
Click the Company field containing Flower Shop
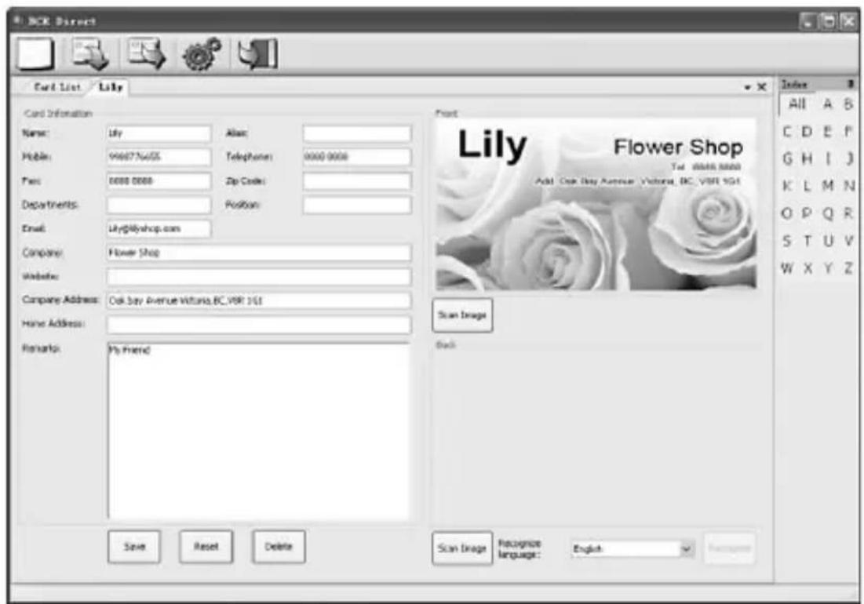[258, 253]
